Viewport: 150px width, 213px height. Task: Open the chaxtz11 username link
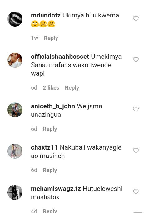[x=44, y=147]
